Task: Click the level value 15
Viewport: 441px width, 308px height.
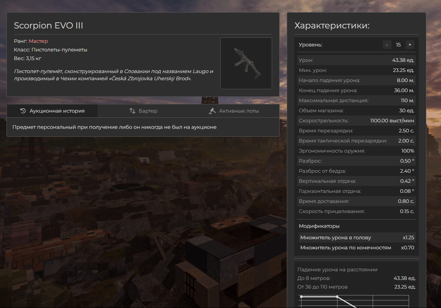Action: point(398,45)
